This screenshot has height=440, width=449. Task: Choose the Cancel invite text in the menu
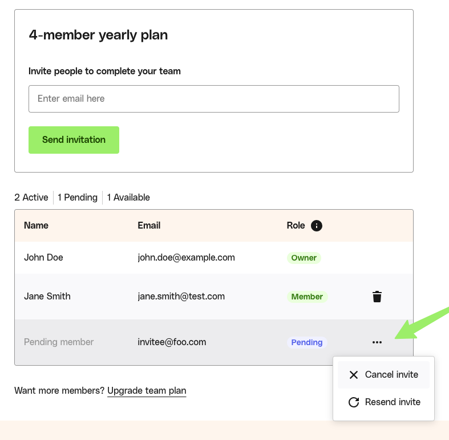(x=391, y=375)
